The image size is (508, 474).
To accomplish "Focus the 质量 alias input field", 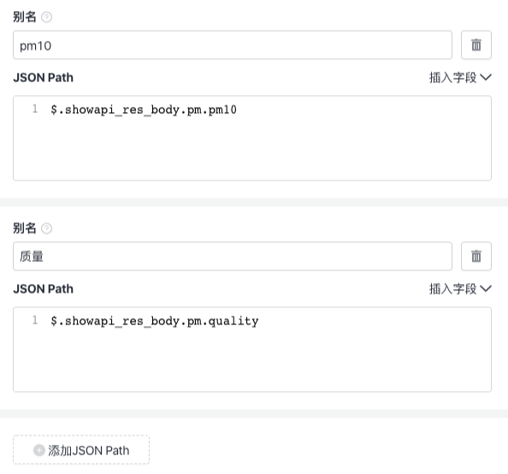I will [x=233, y=256].
